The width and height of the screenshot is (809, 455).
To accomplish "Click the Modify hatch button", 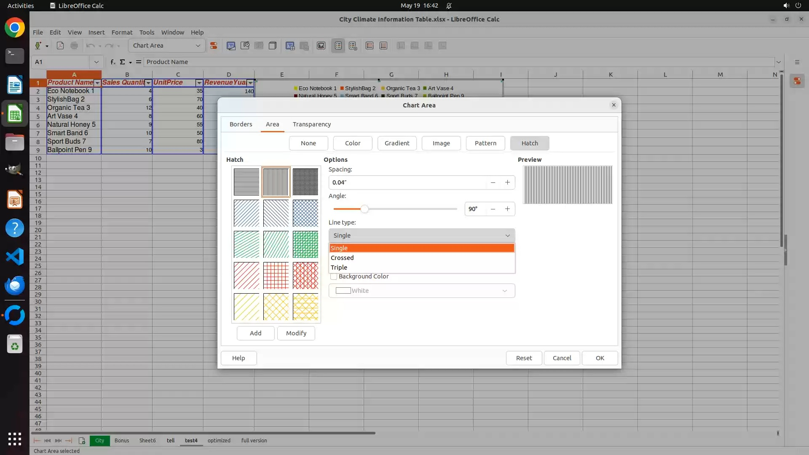I will (296, 333).
